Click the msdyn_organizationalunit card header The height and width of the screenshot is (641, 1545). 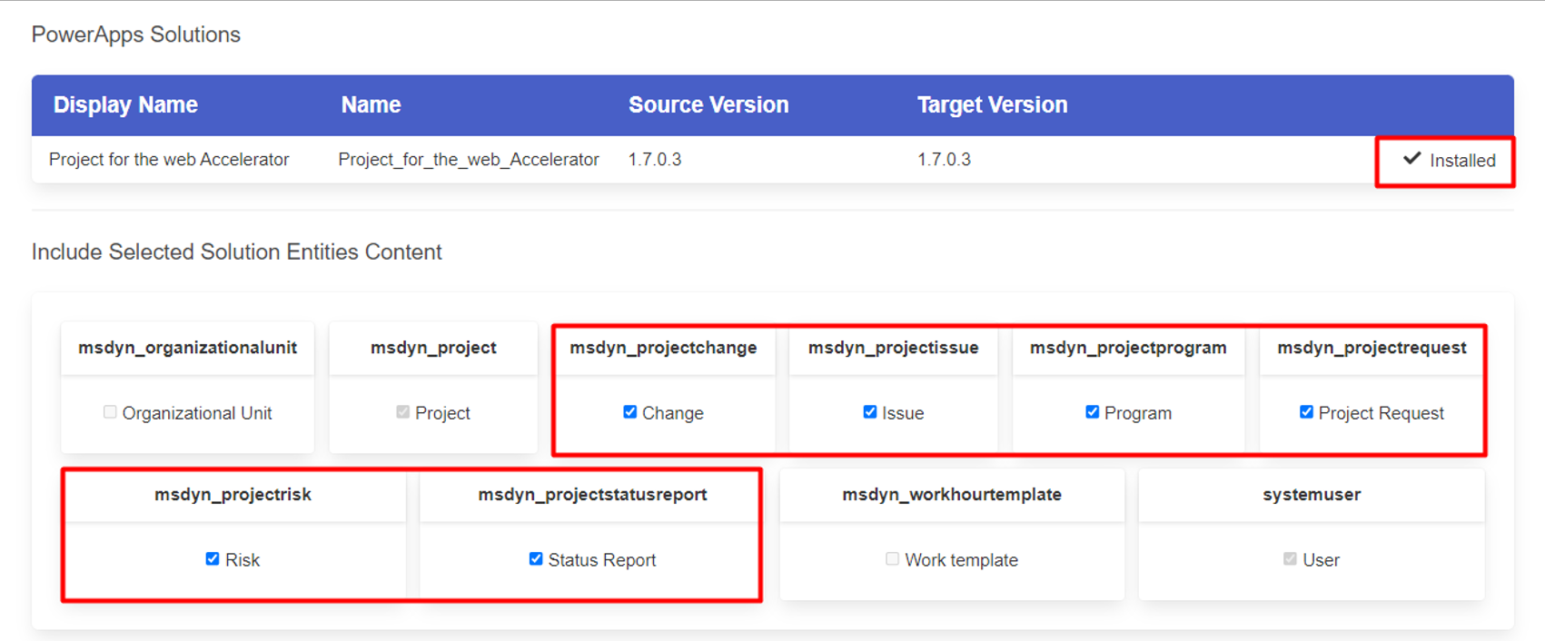click(187, 348)
